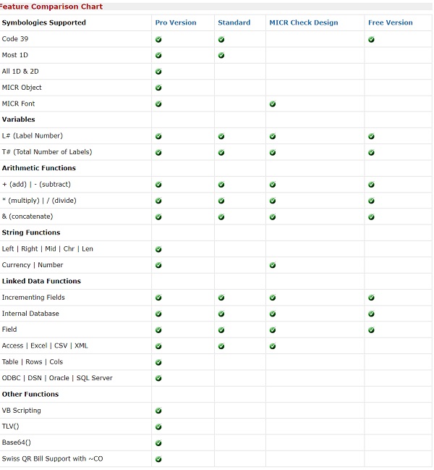The image size is (434, 470).
Task: Click the Pro Version checkmark for MICR Object
Action: [158, 88]
